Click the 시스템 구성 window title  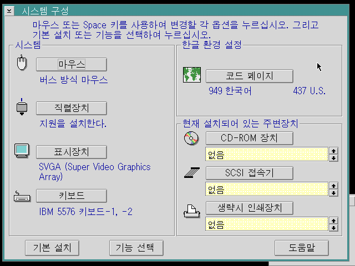45,11
